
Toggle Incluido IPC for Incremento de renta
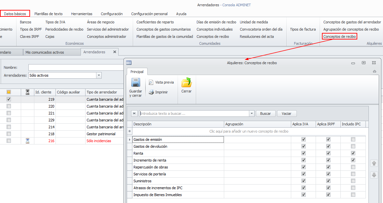pyautogui.click(x=353, y=160)
